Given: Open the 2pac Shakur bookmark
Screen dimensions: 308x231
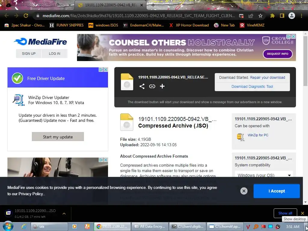Looking at the screenshot, I should 25,25.
